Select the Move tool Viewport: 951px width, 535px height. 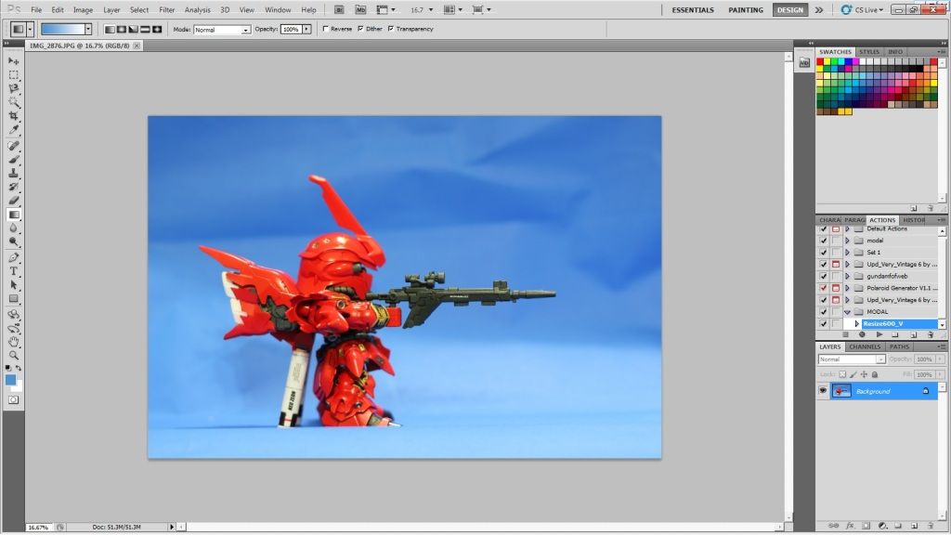point(13,61)
